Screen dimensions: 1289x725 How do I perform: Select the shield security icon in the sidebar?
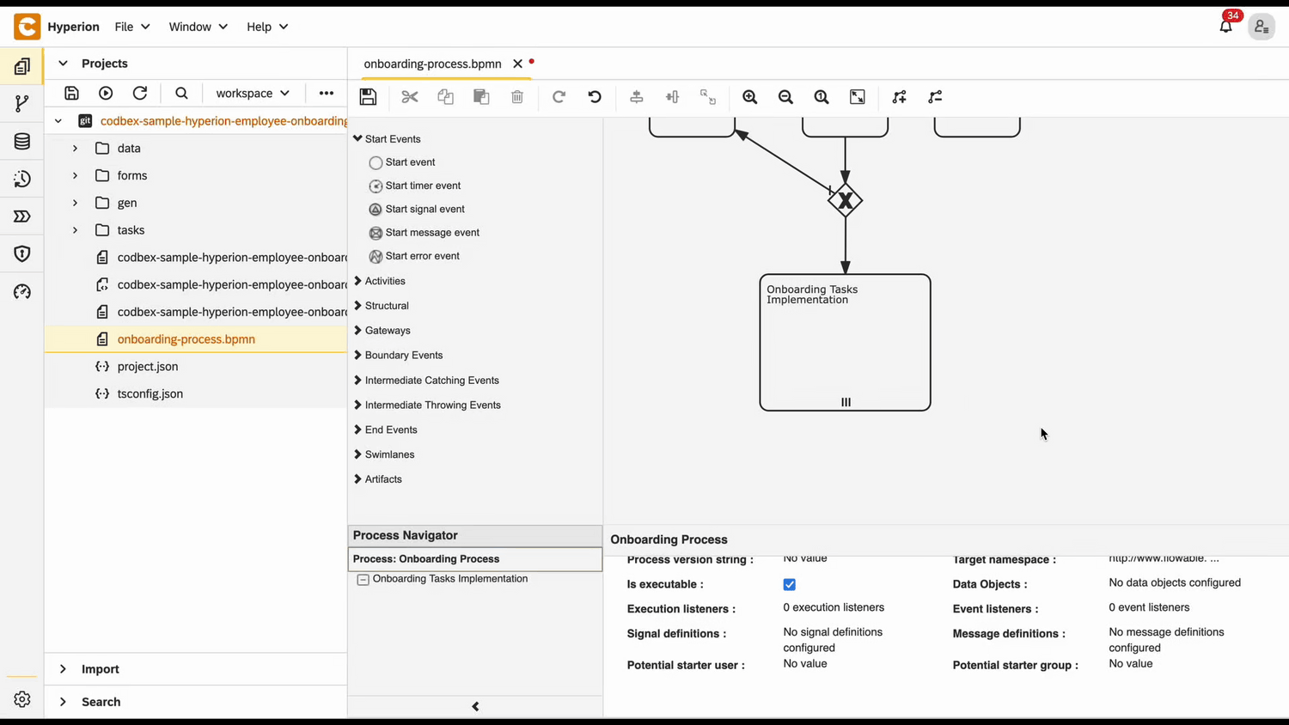[21, 253]
